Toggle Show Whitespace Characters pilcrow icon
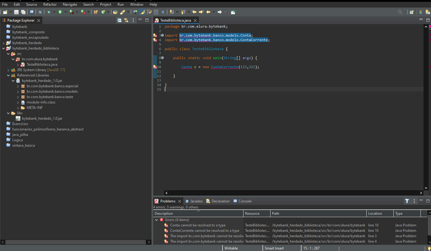The height and width of the screenshot is (251, 431). (163, 12)
